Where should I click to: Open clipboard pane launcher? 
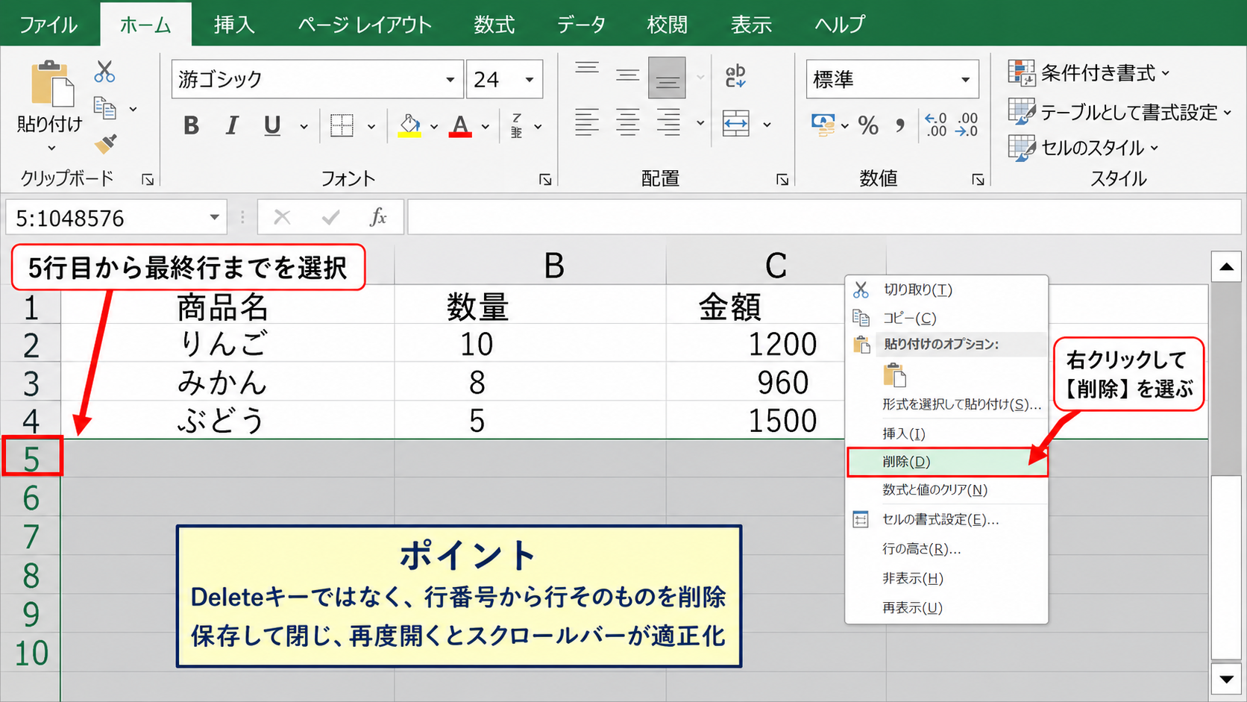(148, 179)
